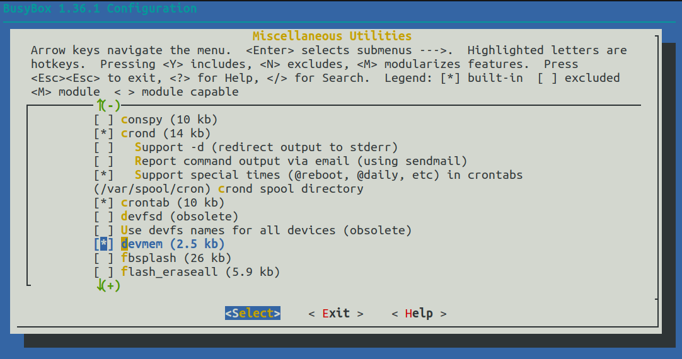Click the Miscellaneous Utilities title
The width and height of the screenshot is (682, 359).
point(332,36)
